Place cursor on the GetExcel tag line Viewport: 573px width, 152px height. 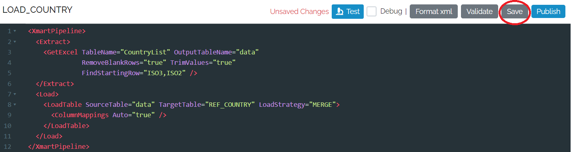151,52
